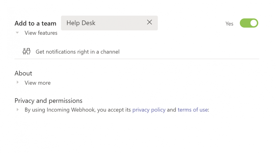Expand the View more arrow under About
Screen dimensions: 276x153
point(18,82)
